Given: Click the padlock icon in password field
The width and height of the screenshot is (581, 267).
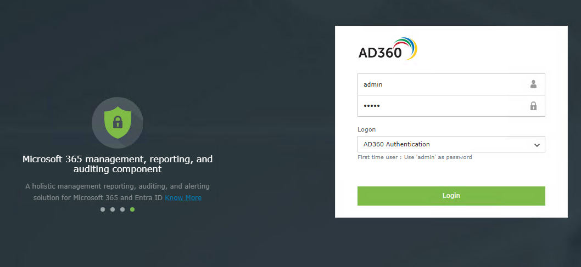Looking at the screenshot, I should point(533,106).
